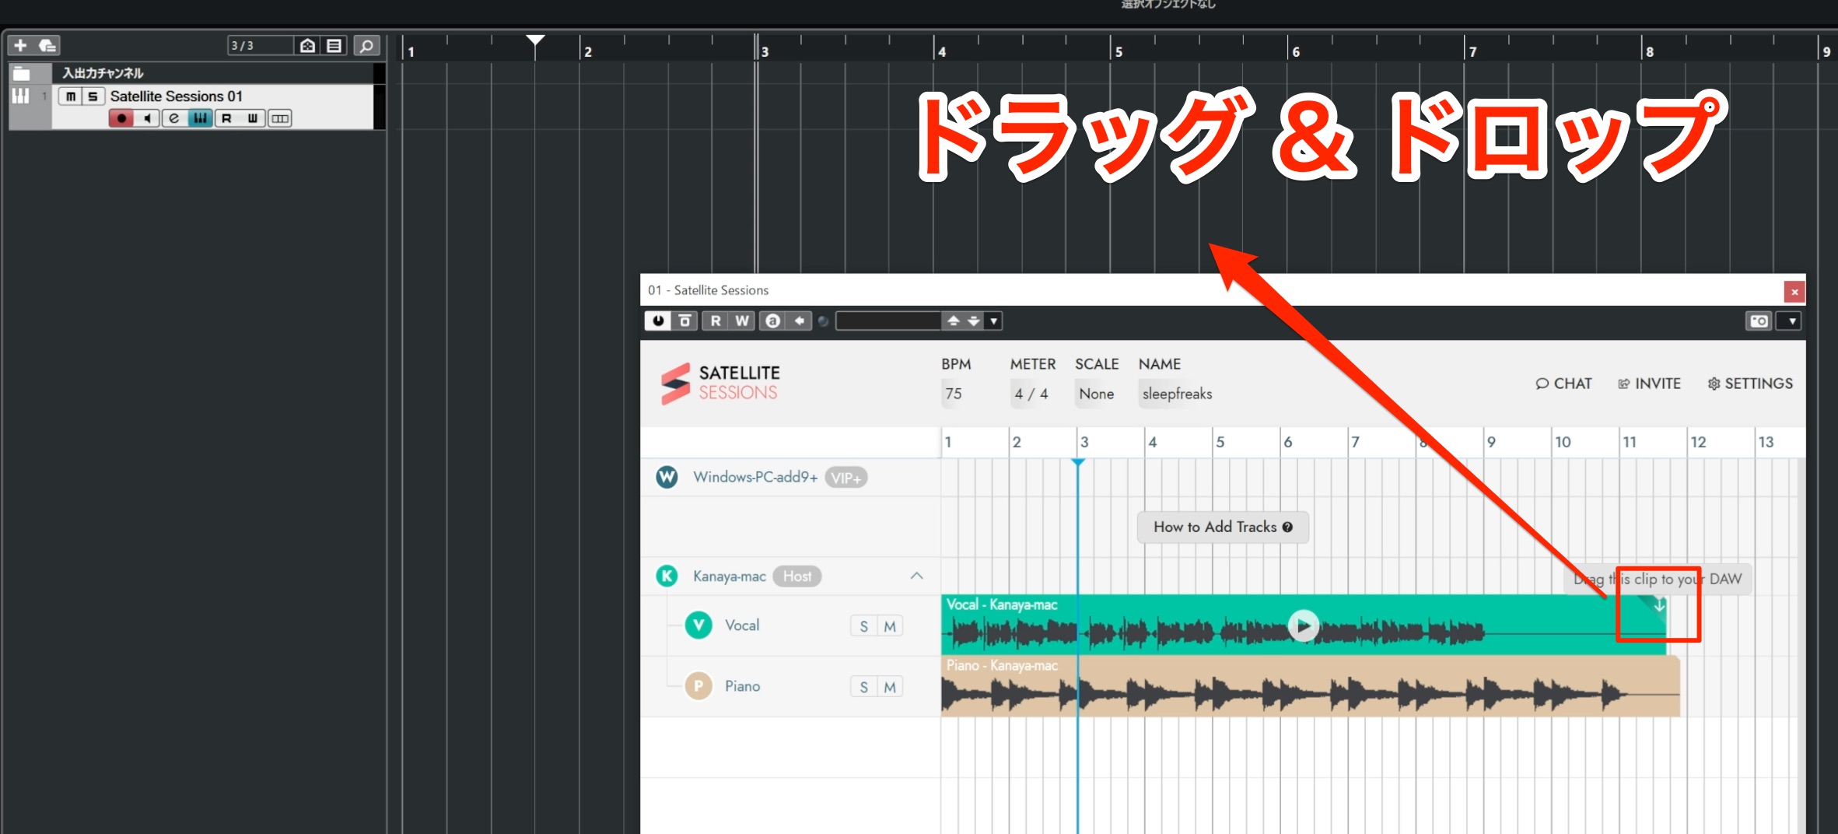Click the INVITE button

click(x=1649, y=384)
